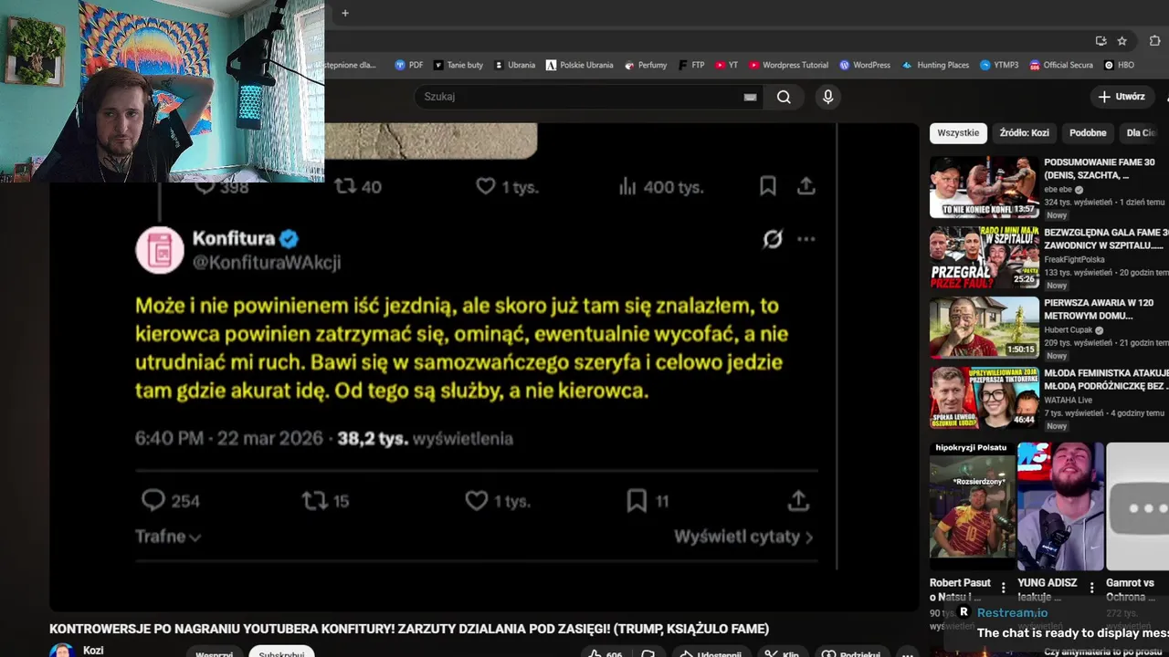Click retweet icon showing 40
This screenshot has height=657, width=1169.
[345, 186]
